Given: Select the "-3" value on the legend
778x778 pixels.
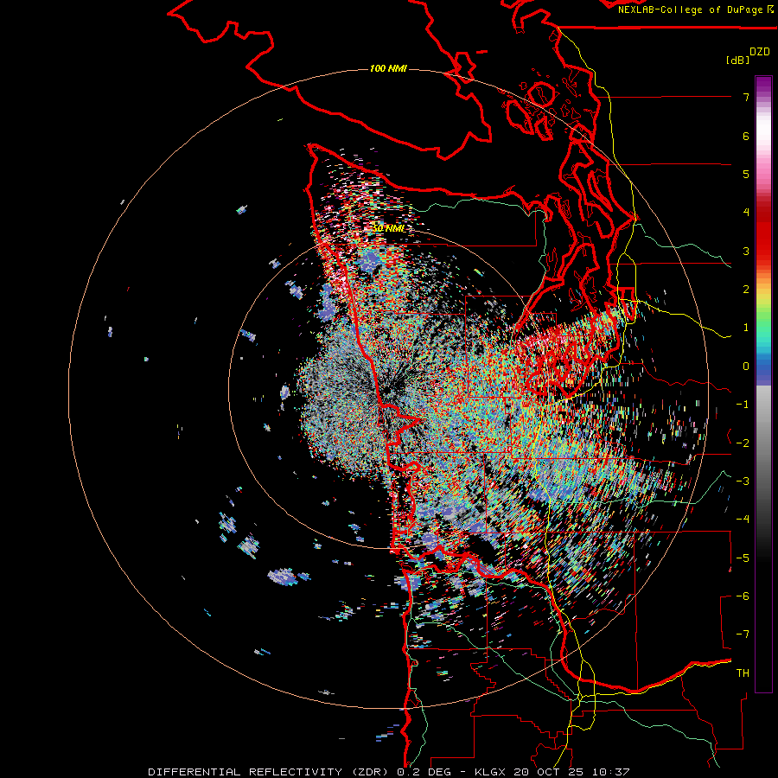Looking at the screenshot, I should [x=743, y=481].
